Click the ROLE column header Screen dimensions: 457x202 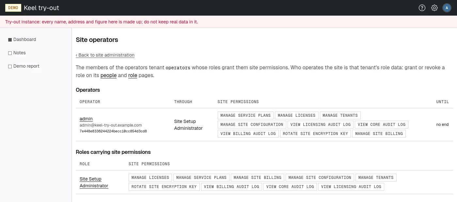pyautogui.click(x=85, y=164)
